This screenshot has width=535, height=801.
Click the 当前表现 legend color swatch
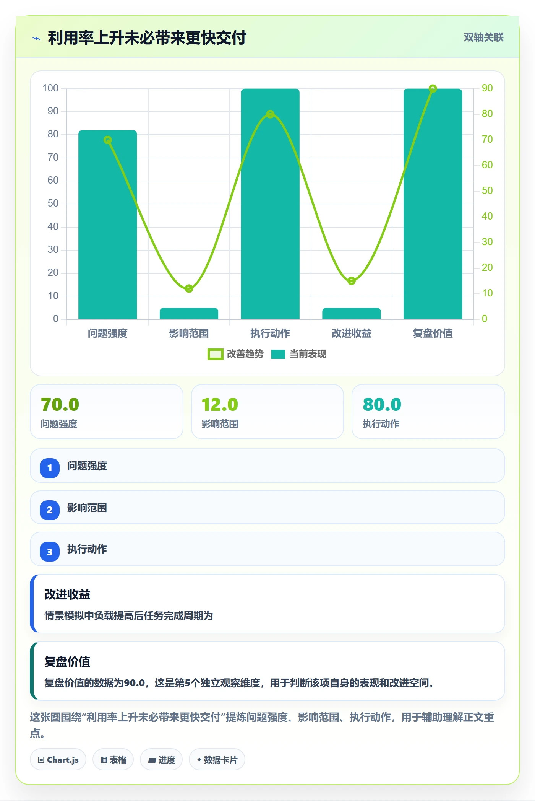click(278, 354)
